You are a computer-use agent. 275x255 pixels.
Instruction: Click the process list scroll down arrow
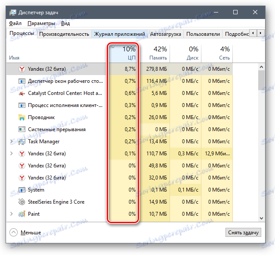tap(261, 218)
